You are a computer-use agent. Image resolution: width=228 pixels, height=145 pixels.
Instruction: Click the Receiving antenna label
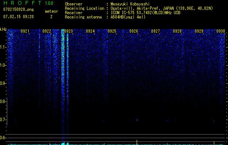[83, 17]
